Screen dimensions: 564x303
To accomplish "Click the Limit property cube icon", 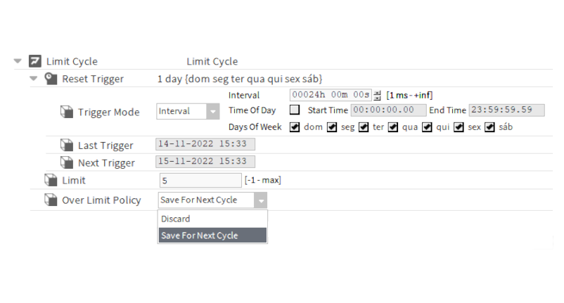I will click(x=51, y=180).
